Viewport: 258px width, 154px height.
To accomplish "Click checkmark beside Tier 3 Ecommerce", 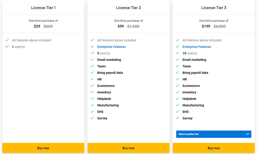I will point(177,86).
